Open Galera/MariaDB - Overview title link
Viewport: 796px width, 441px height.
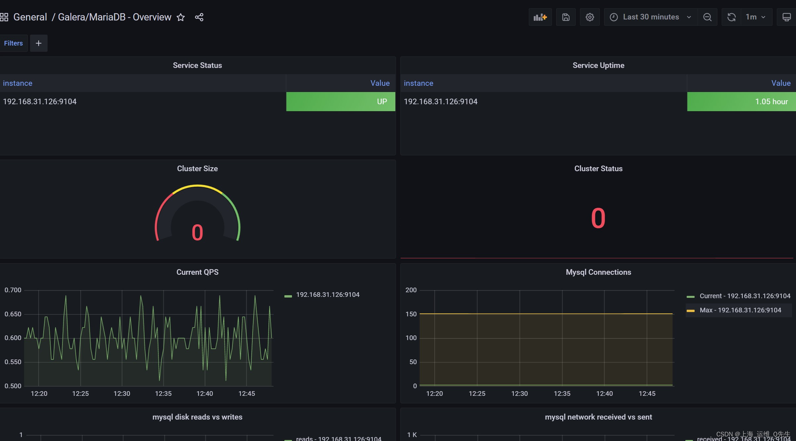pos(115,17)
